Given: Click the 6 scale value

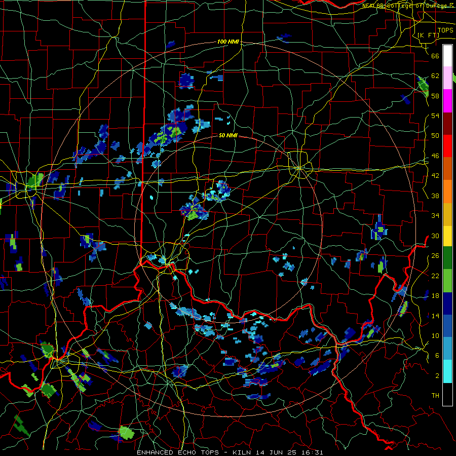Looking at the screenshot, I should (437, 356).
